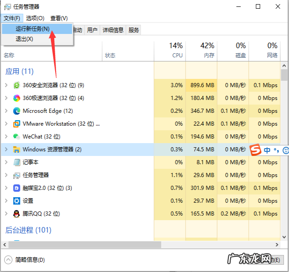289x272 pixels.
Task: Open the 选项(O) menu
Action: (x=35, y=18)
